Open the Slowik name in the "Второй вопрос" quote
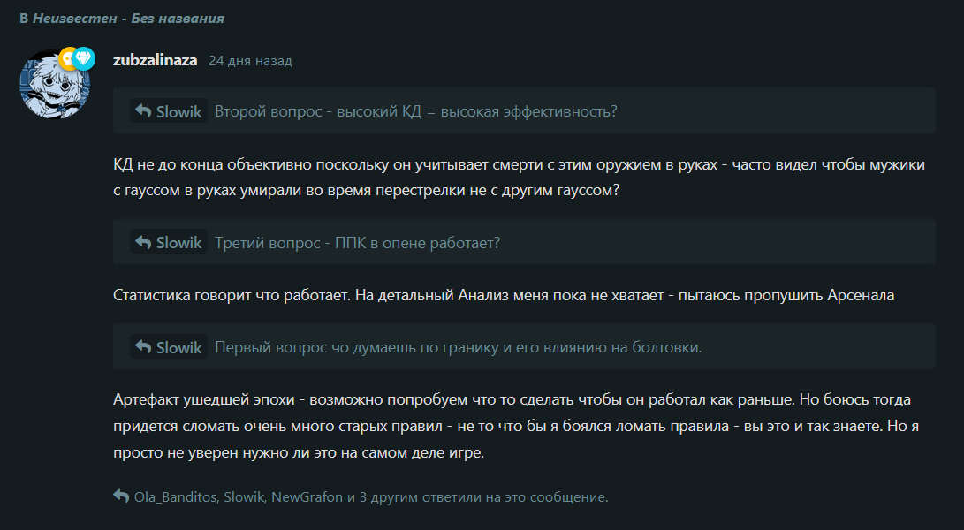The image size is (964, 530). [x=178, y=111]
